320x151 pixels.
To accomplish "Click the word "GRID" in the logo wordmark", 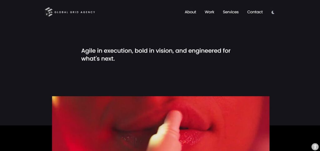I will pyautogui.click(x=74, y=12).
